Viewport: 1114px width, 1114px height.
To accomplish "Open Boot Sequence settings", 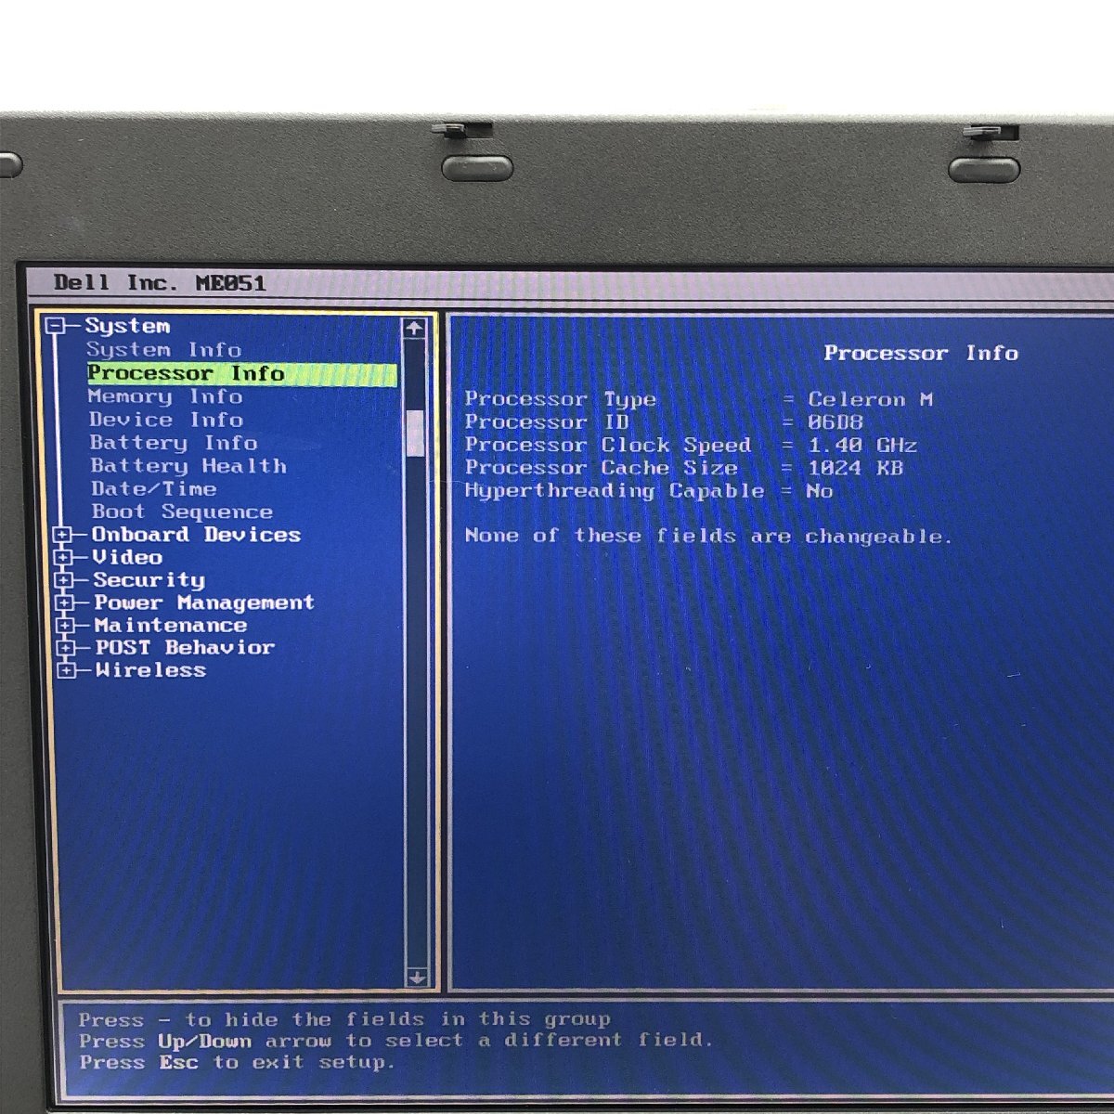I will [182, 512].
